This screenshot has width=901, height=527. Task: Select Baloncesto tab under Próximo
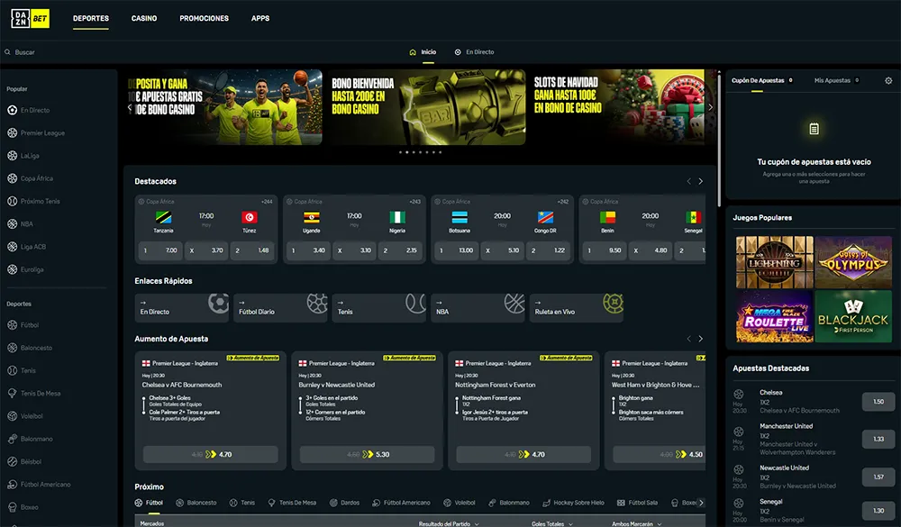click(x=196, y=503)
